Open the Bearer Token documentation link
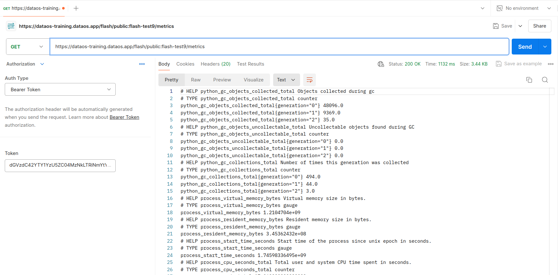Viewport: 558px width, 275px height. (125, 117)
